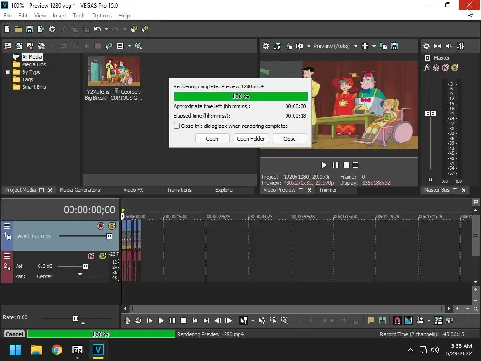Expand the By Type folder
Viewport: 481px width, 361px height.
tap(8, 72)
